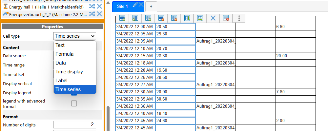Remove the Energieverbrauch_2_2 data source

point(99,14)
